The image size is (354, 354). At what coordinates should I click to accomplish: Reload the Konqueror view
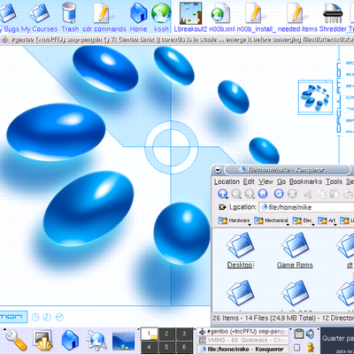pyautogui.click(x=279, y=194)
